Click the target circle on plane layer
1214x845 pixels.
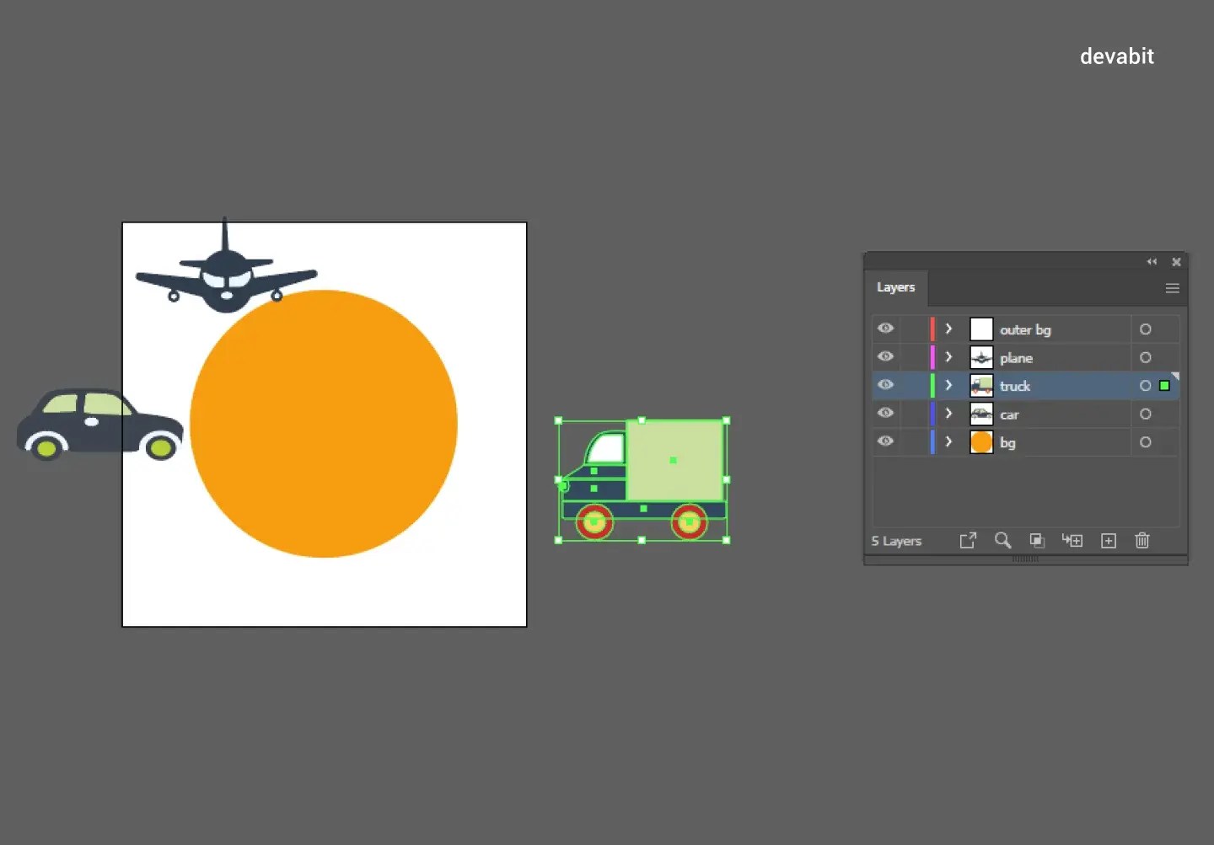pyautogui.click(x=1145, y=357)
